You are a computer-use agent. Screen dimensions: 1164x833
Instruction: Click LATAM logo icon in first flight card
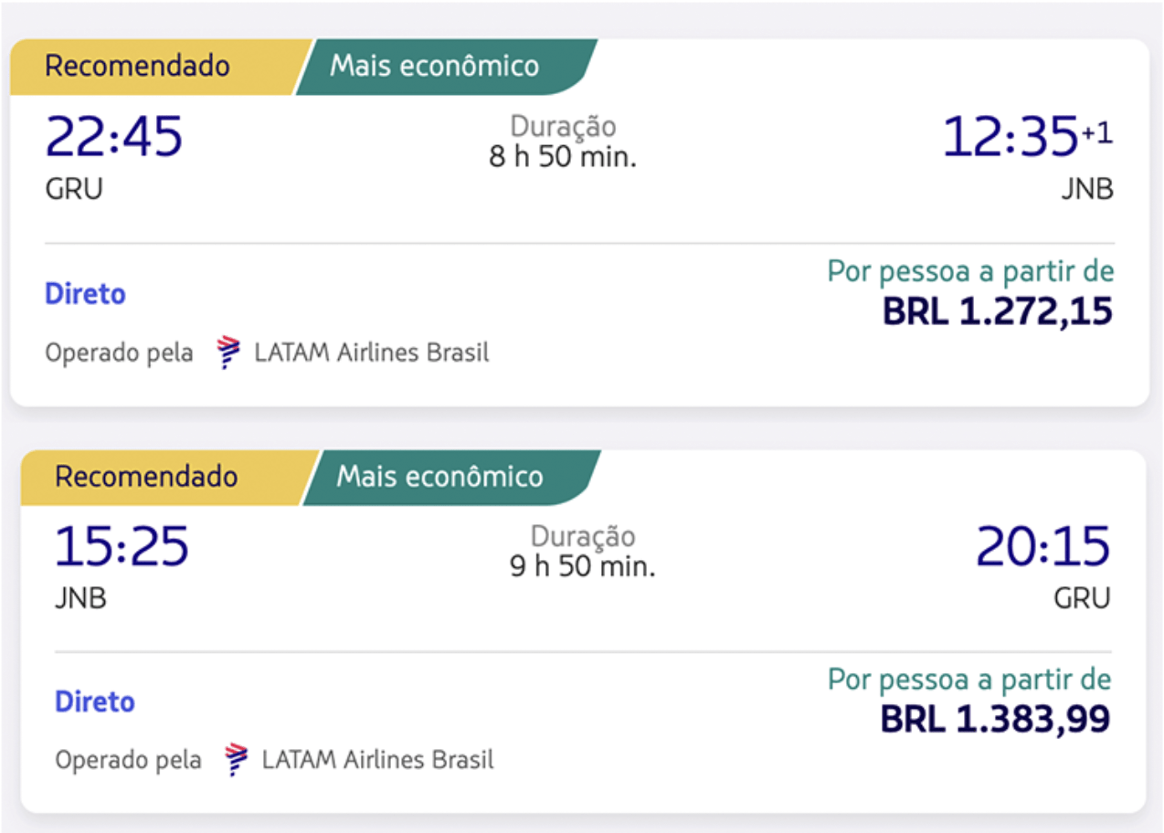(228, 353)
